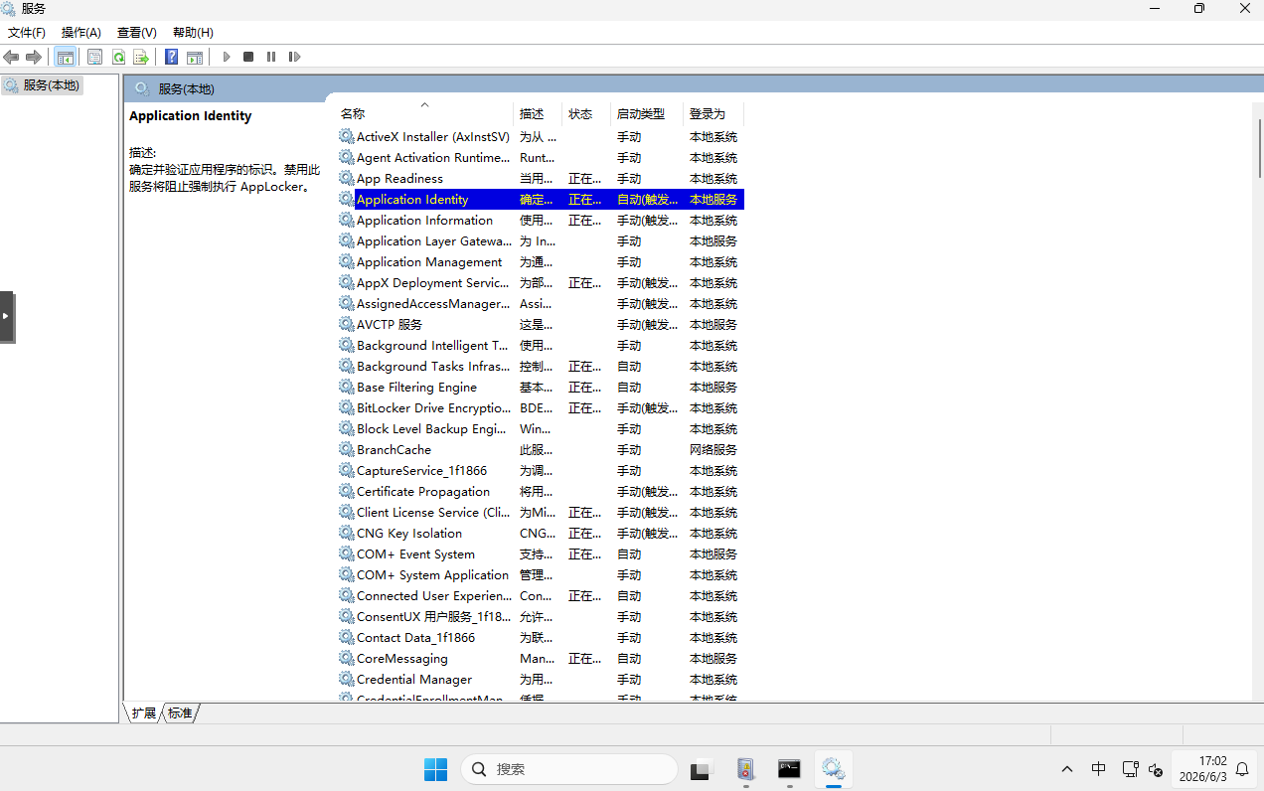The height and width of the screenshot is (791, 1264).
Task: Expand the left edge side panel arrow
Action: click(x=6, y=316)
